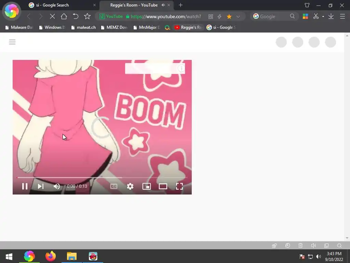Click the Action Center flag tray icon
Image resolution: width=350 pixels, height=263 pixels.
point(302,256)
